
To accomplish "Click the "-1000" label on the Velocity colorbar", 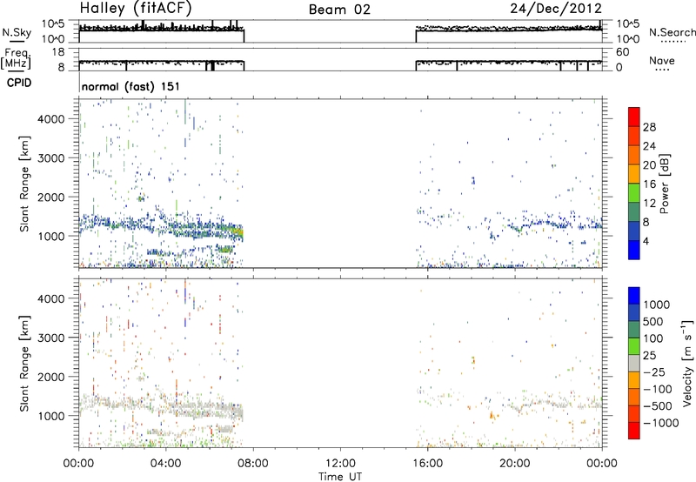I will click(x=660, y=423).
